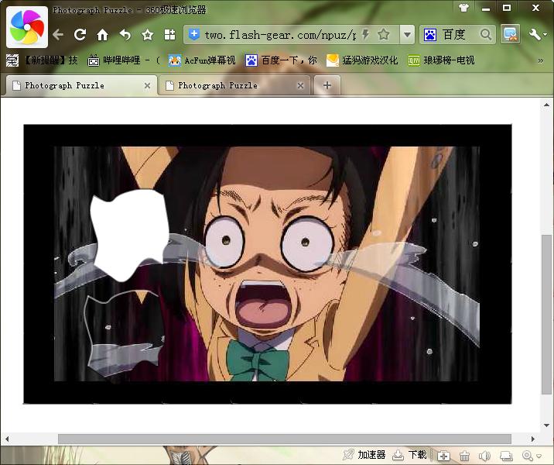Open the page zoom dropdown in status bar
Image resolution: width=554 pixels, height=465 pixels.
coord(532,456)
